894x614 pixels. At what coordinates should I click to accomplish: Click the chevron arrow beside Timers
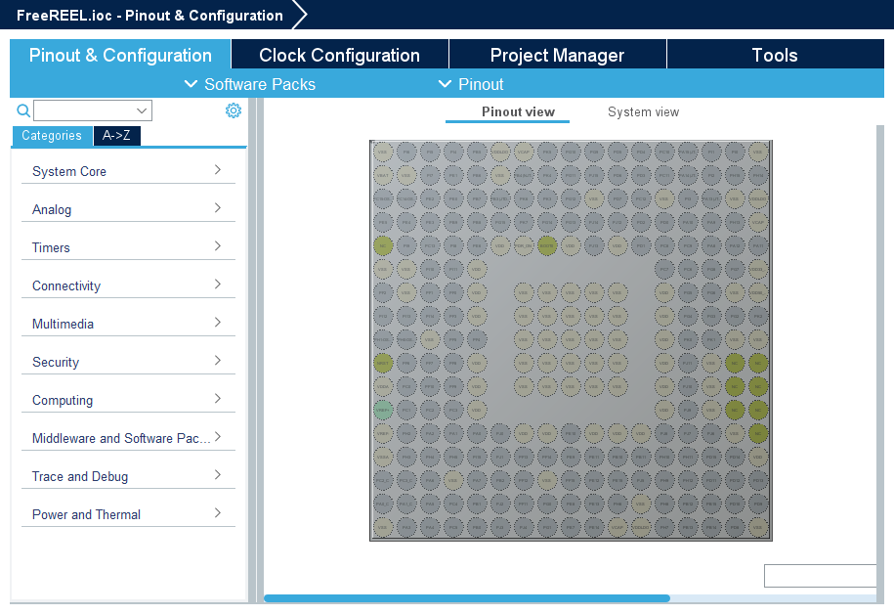pyautogui.click(x=218, y=246)
